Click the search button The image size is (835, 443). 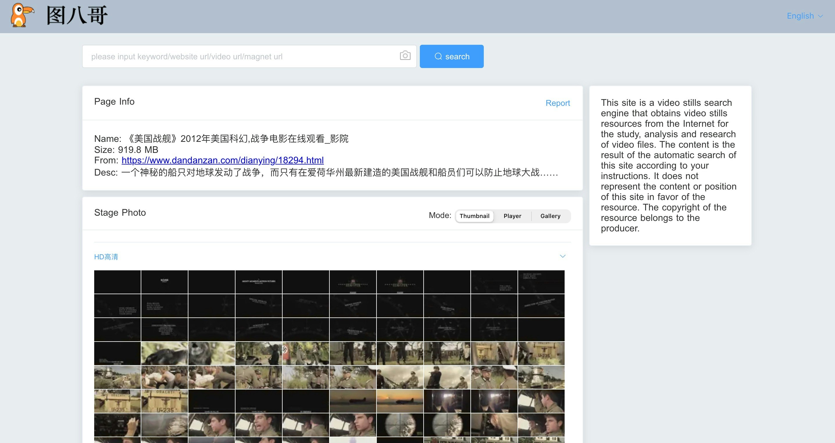(x=452, y=56)
